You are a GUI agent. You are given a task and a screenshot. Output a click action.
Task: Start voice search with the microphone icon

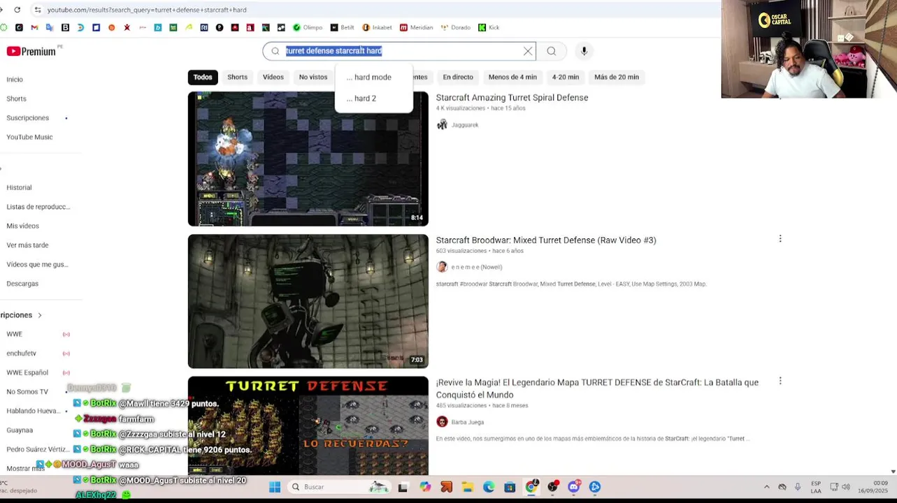[584, 51]
